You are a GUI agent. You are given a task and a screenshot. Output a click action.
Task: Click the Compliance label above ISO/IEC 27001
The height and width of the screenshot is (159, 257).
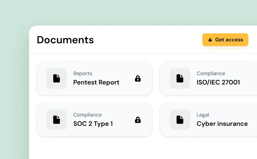[211, 73]
